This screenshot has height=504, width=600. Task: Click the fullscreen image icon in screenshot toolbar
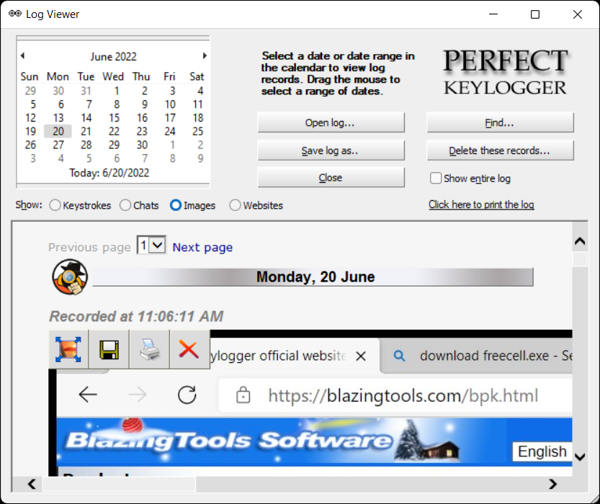tap(68, 349)
